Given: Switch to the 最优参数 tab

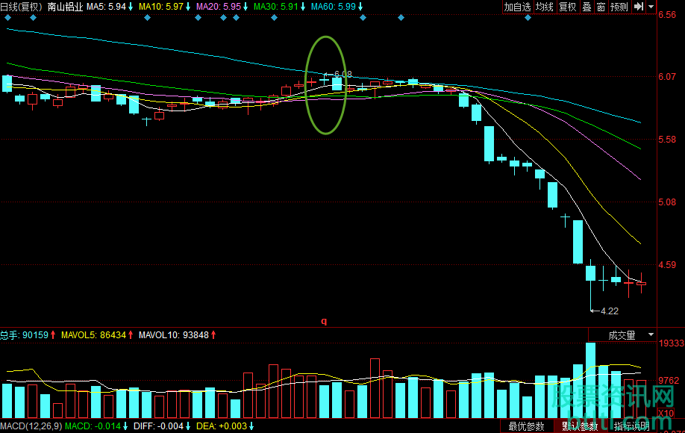Looking at the screenshot, I should [526, 426].
